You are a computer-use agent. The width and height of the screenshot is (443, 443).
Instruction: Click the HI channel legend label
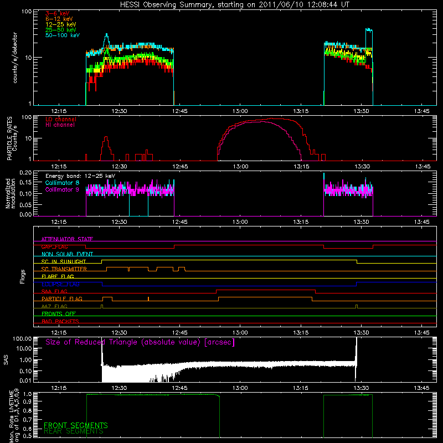(60, 125)
